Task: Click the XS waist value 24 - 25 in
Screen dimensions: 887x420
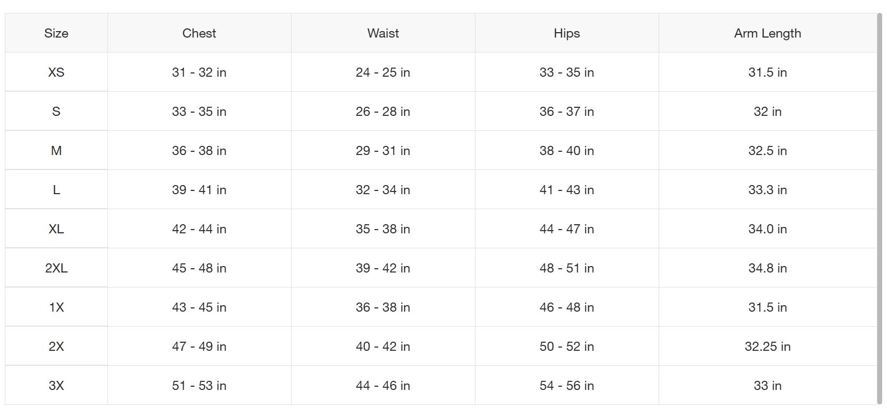Action: 383,72
